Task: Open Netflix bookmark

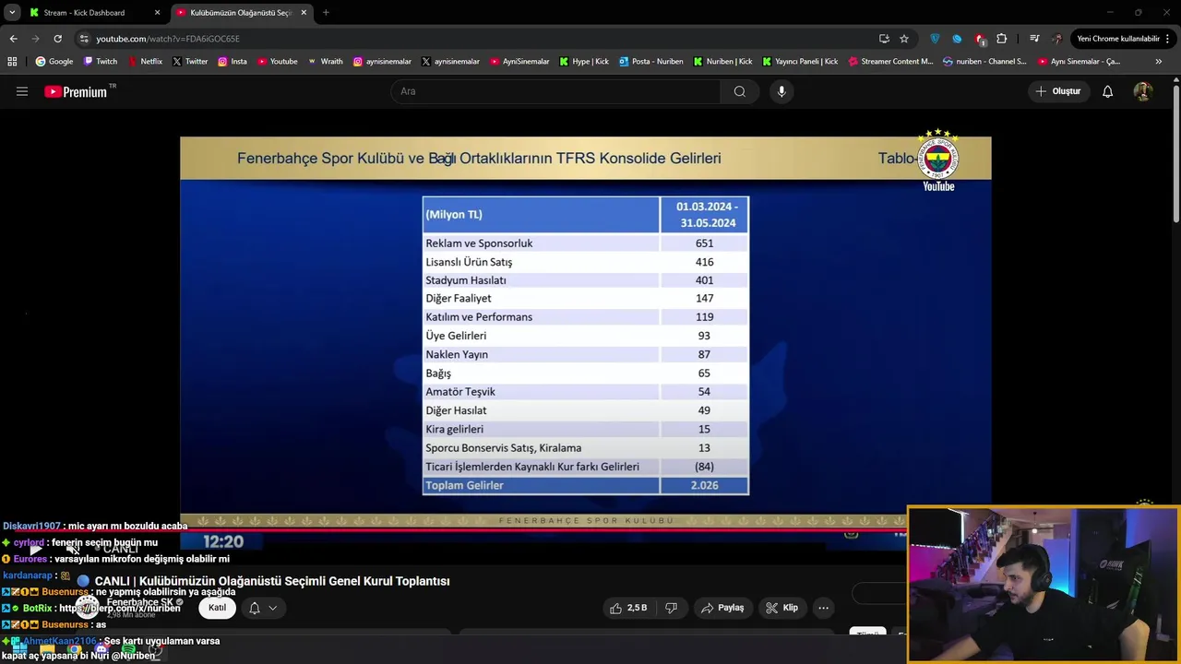Action: tap(145, 62)
